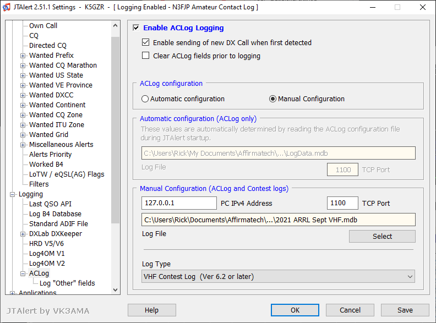The height and width of the screenshot is (323, 436).
Task: Select Automatic configuration radio button
Action: [145, 98]
